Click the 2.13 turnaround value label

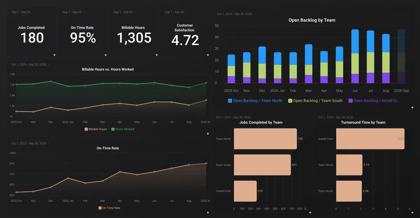pos(366,165)
